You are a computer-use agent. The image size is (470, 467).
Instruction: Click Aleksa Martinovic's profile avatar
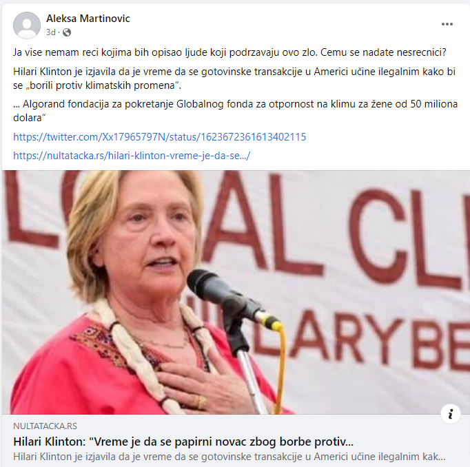pos(27,25)
